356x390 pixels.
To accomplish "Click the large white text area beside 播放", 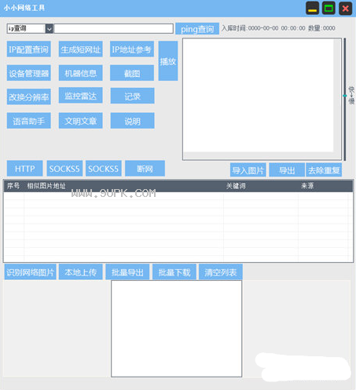I will tap(262, 99).
